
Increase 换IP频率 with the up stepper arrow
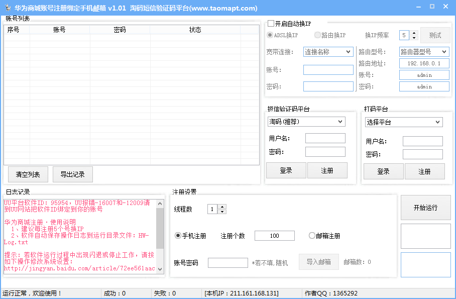pyautogui.click(x=414, y=32)
